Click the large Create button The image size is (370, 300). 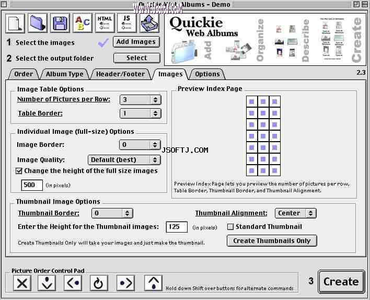[x=341, y=282]
